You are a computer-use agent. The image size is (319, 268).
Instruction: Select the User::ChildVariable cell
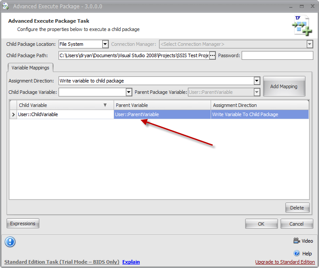65,114
